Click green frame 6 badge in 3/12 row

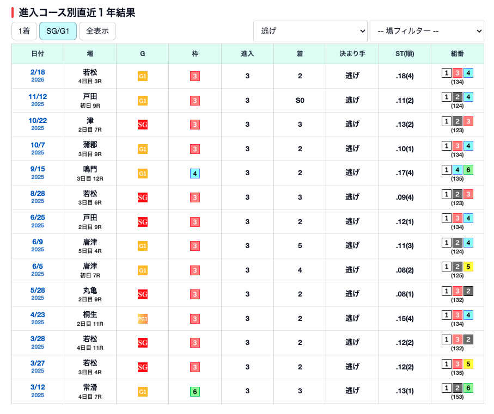point(195,391)
